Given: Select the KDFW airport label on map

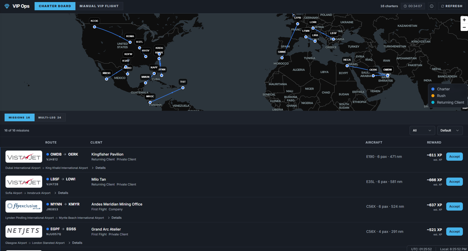Looking at the screenshot, I should coord(128,54).
